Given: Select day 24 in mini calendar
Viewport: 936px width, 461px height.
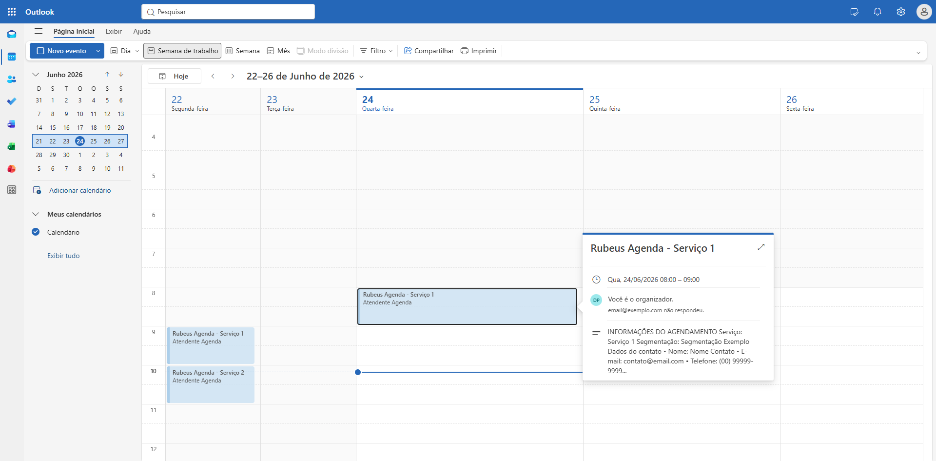Looking at the screenshot, I should tap(80, 141).
